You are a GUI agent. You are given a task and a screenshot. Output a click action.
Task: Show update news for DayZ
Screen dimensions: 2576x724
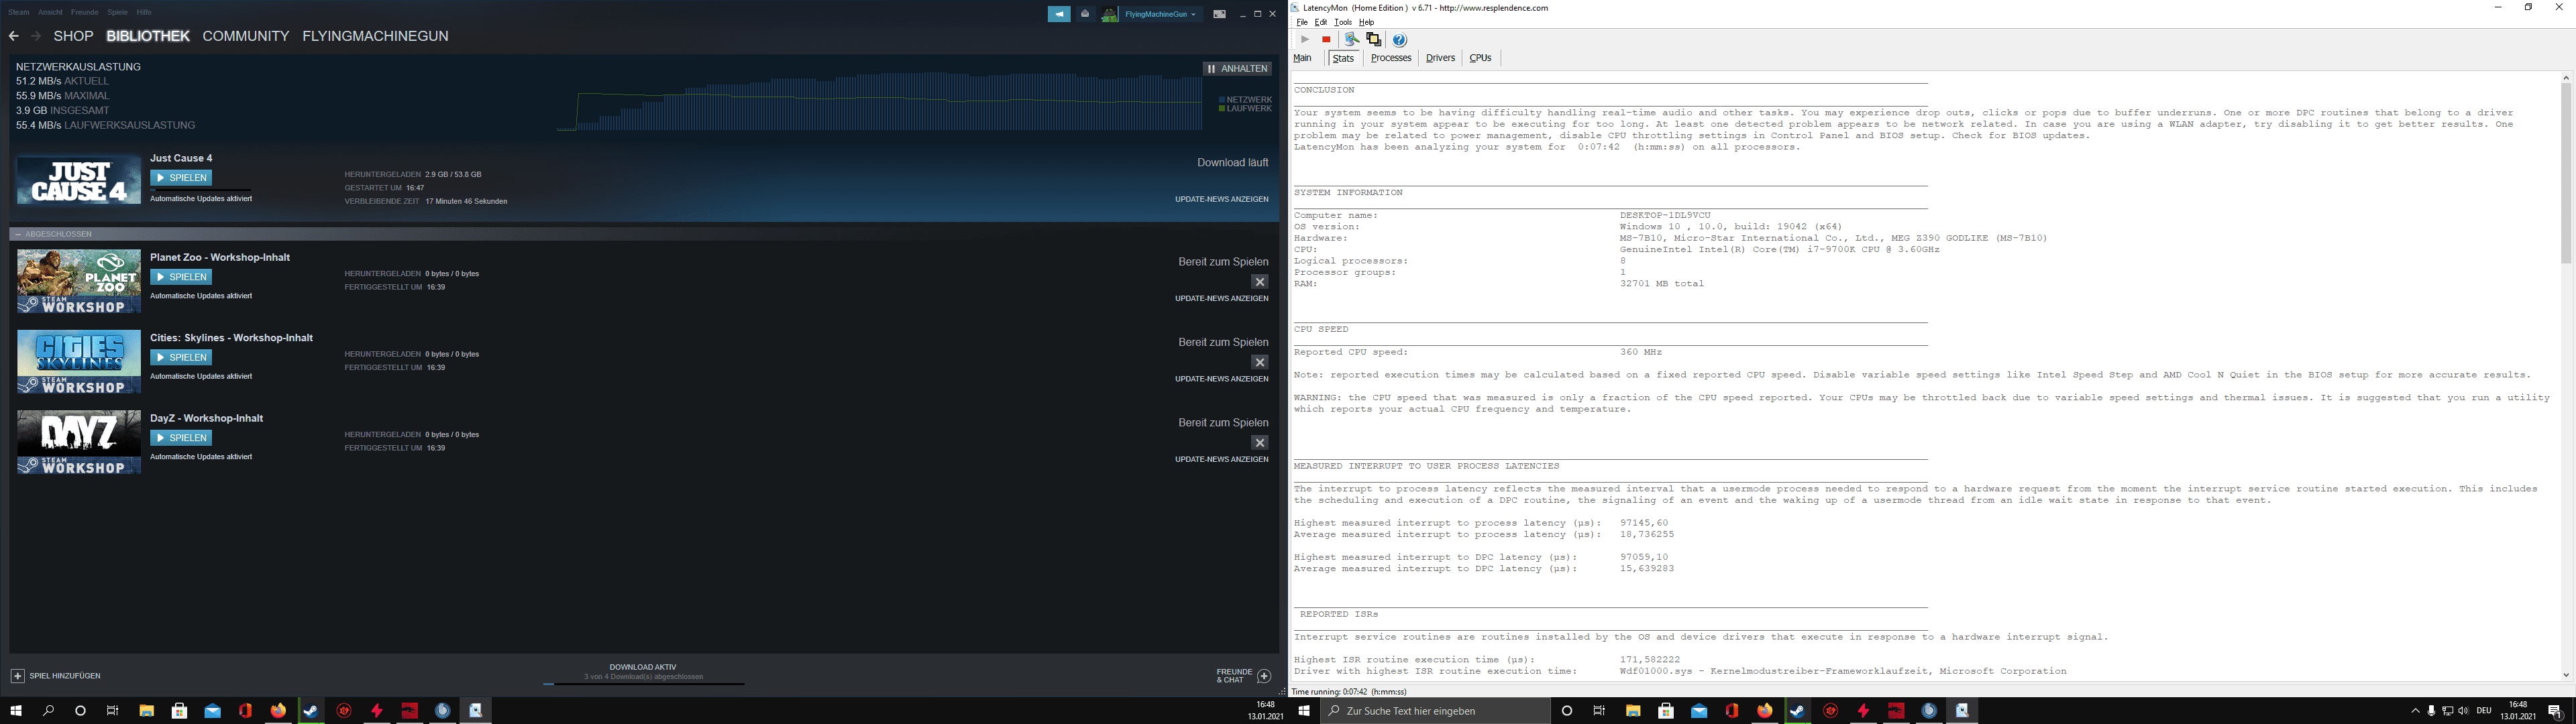(1221, 459)
